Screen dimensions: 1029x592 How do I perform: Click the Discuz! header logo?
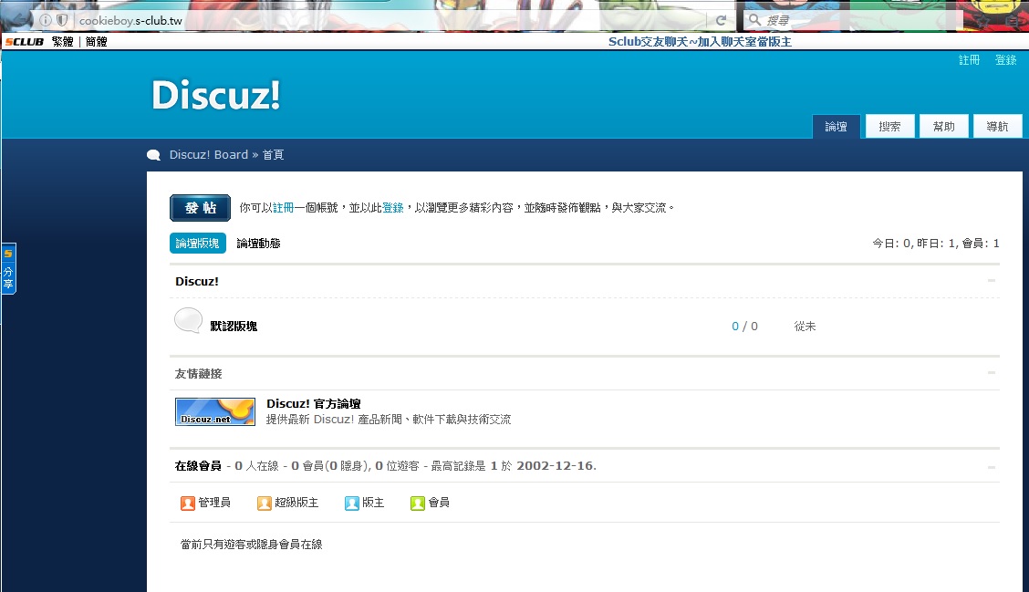click(216, 95)
